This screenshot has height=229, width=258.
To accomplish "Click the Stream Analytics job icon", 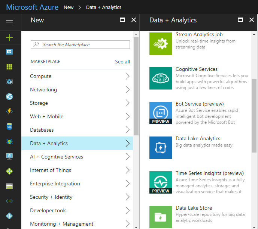I will coord(161,44).
